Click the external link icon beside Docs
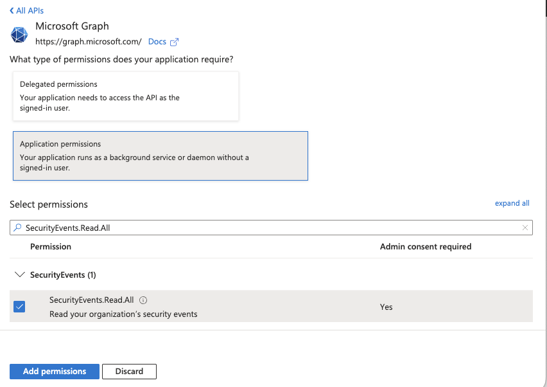This screenshot has height=387, width=547. click(174, 42)
